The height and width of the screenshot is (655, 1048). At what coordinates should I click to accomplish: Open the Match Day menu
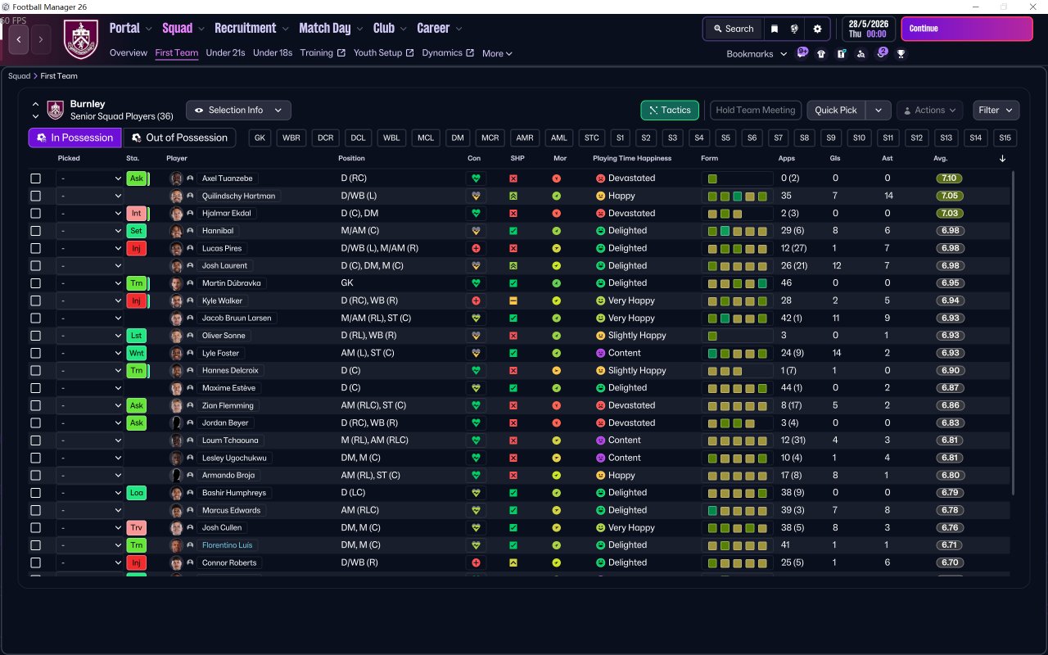pyautogui.click(x=331, y=28)
